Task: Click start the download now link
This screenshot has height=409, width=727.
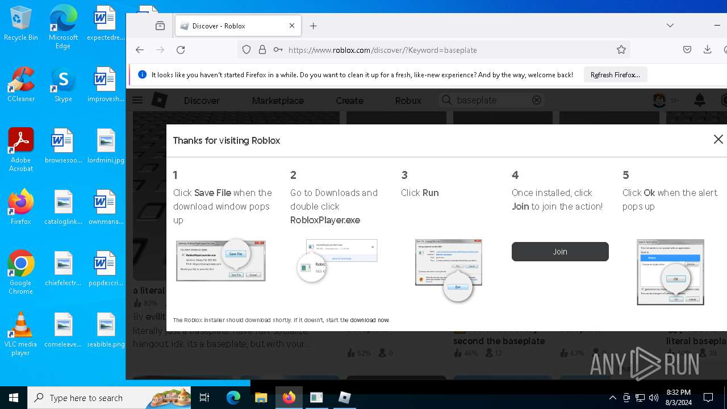Action: [x=359, y=320]
